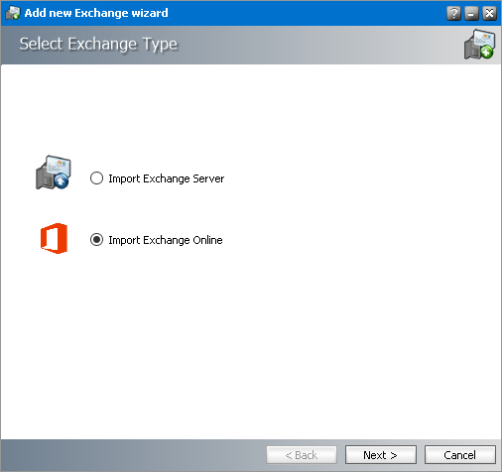Proceed with the Next > button
Image resolution: width=502 pixels, height=472 pixels.
pos(381,455)
